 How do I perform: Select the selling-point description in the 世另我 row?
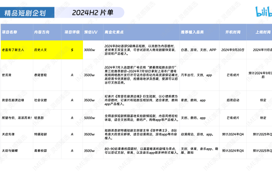click(141, 75)
